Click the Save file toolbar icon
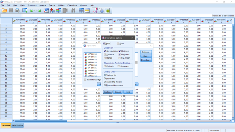The height and width of the screenshot is (132, 235). click(x=11, y=10)
